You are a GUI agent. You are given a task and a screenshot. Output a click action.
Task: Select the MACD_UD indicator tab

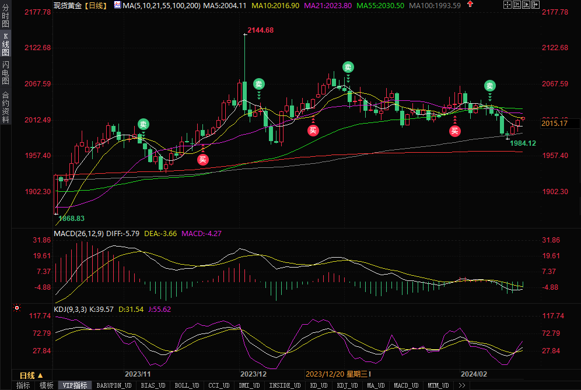[x=405, y=385]
